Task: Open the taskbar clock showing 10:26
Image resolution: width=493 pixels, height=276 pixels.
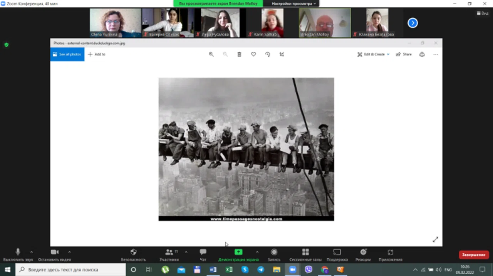Action: pyautogui.click(x=465, y=269)
